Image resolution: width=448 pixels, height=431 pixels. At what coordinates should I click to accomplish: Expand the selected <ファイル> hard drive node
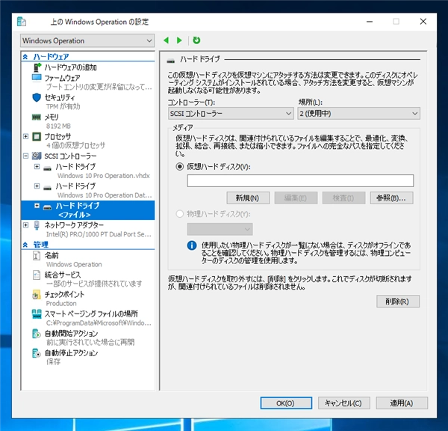pyautogui.click(x=37, y=205)
